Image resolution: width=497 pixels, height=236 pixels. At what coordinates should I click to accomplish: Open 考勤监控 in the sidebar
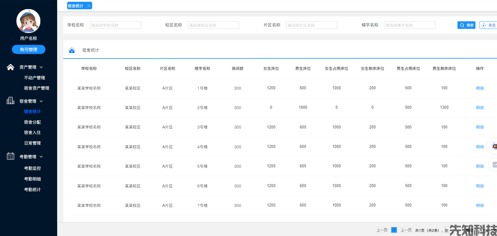click(33, 168)
